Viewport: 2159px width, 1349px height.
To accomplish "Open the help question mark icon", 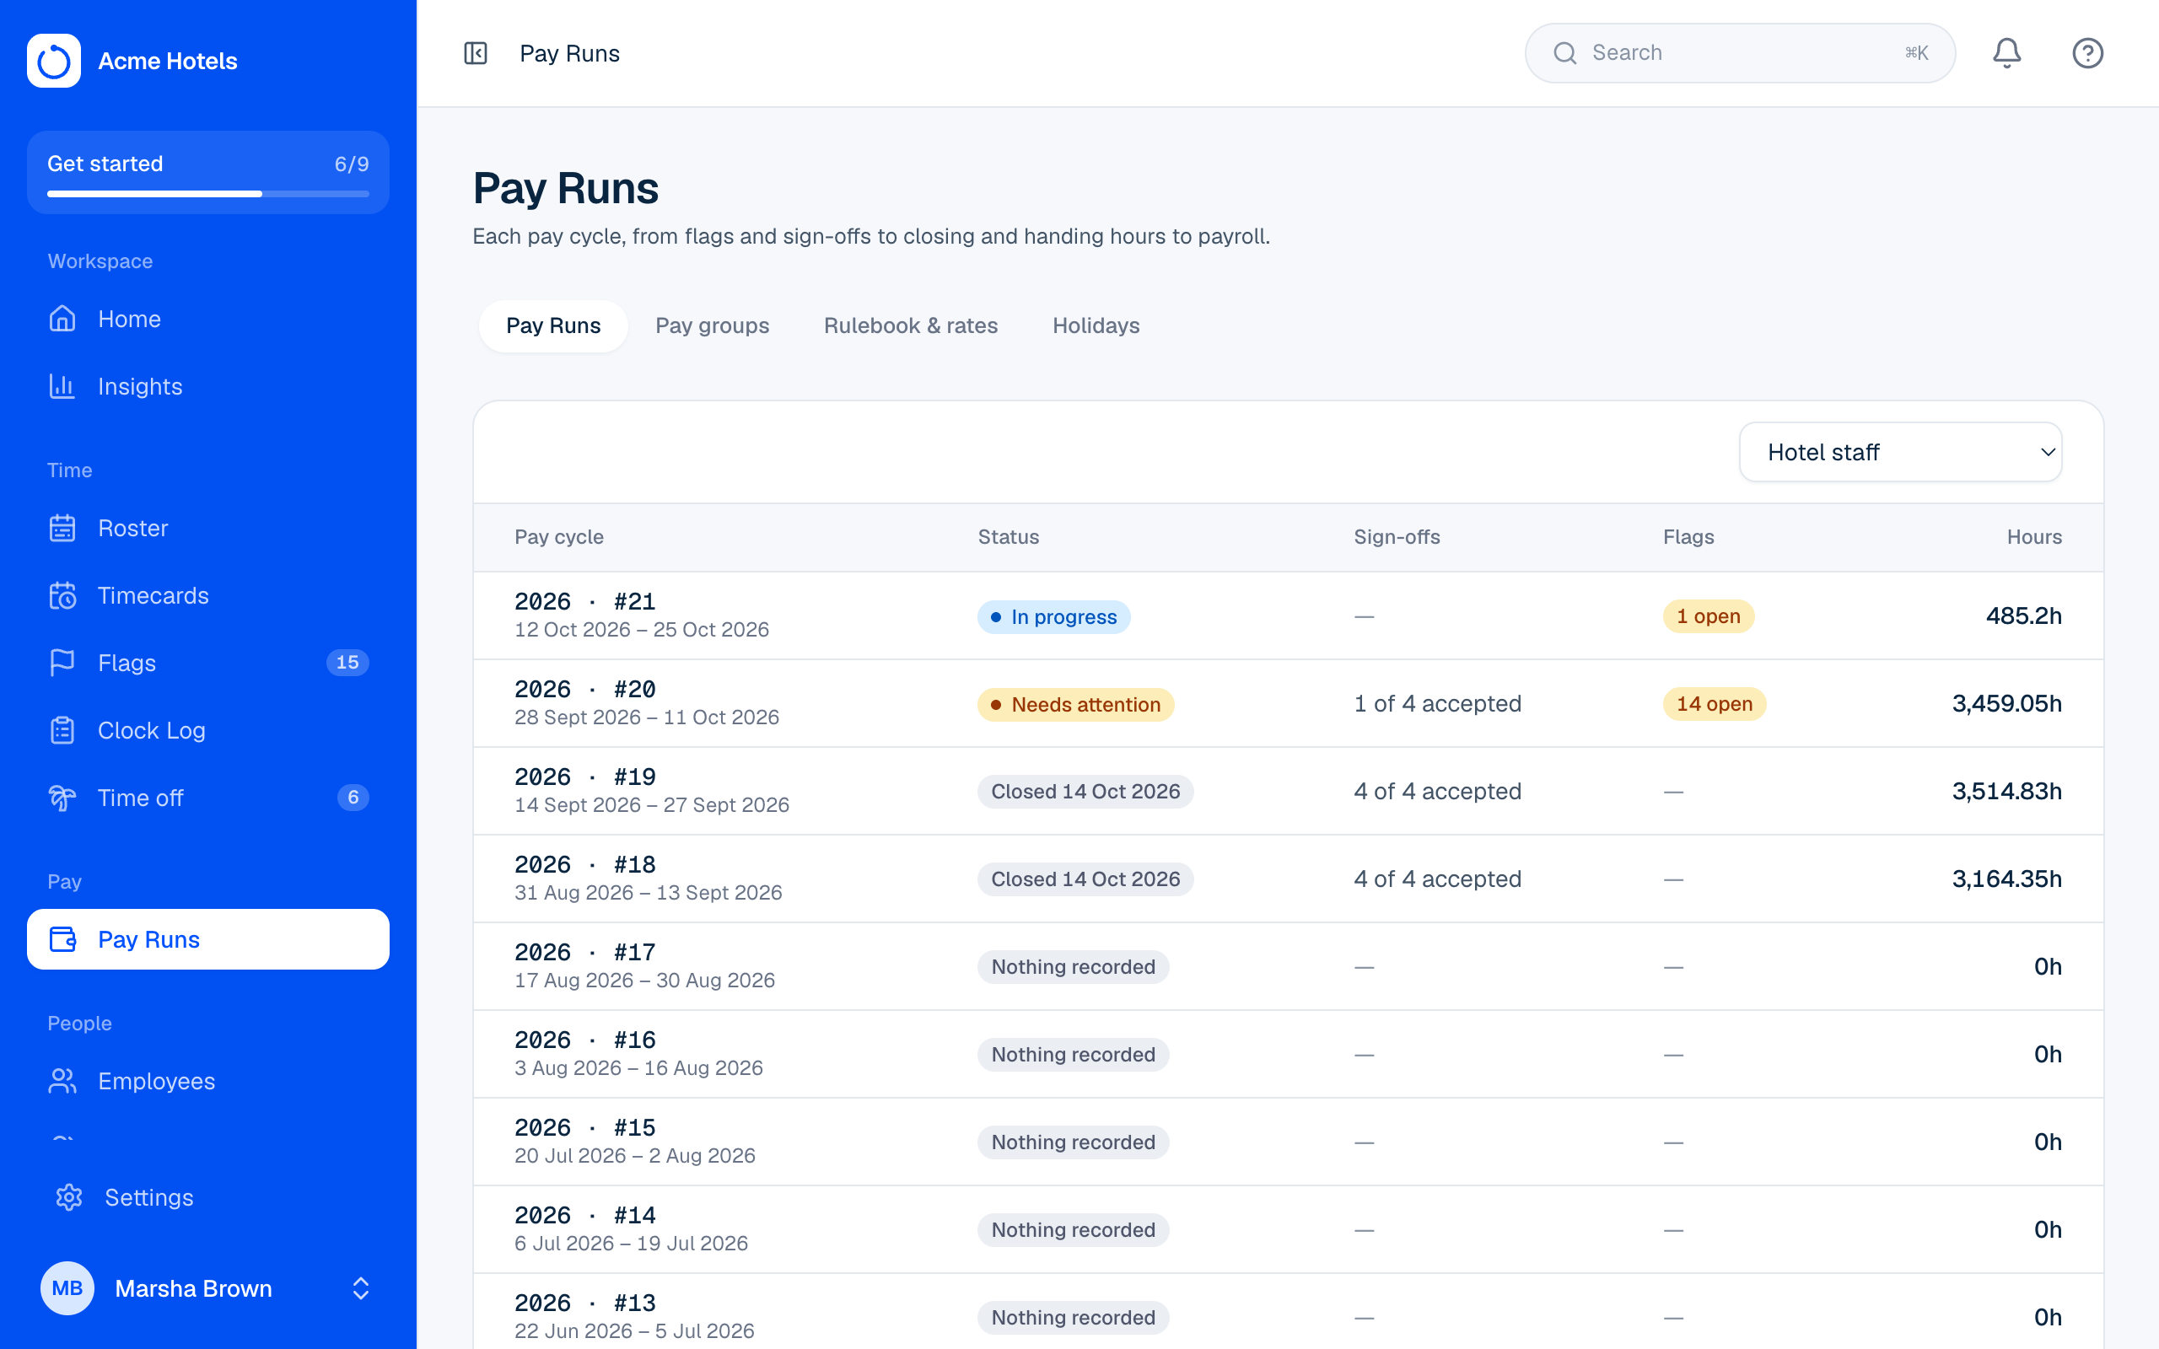I will click(x=2087, y=53).
